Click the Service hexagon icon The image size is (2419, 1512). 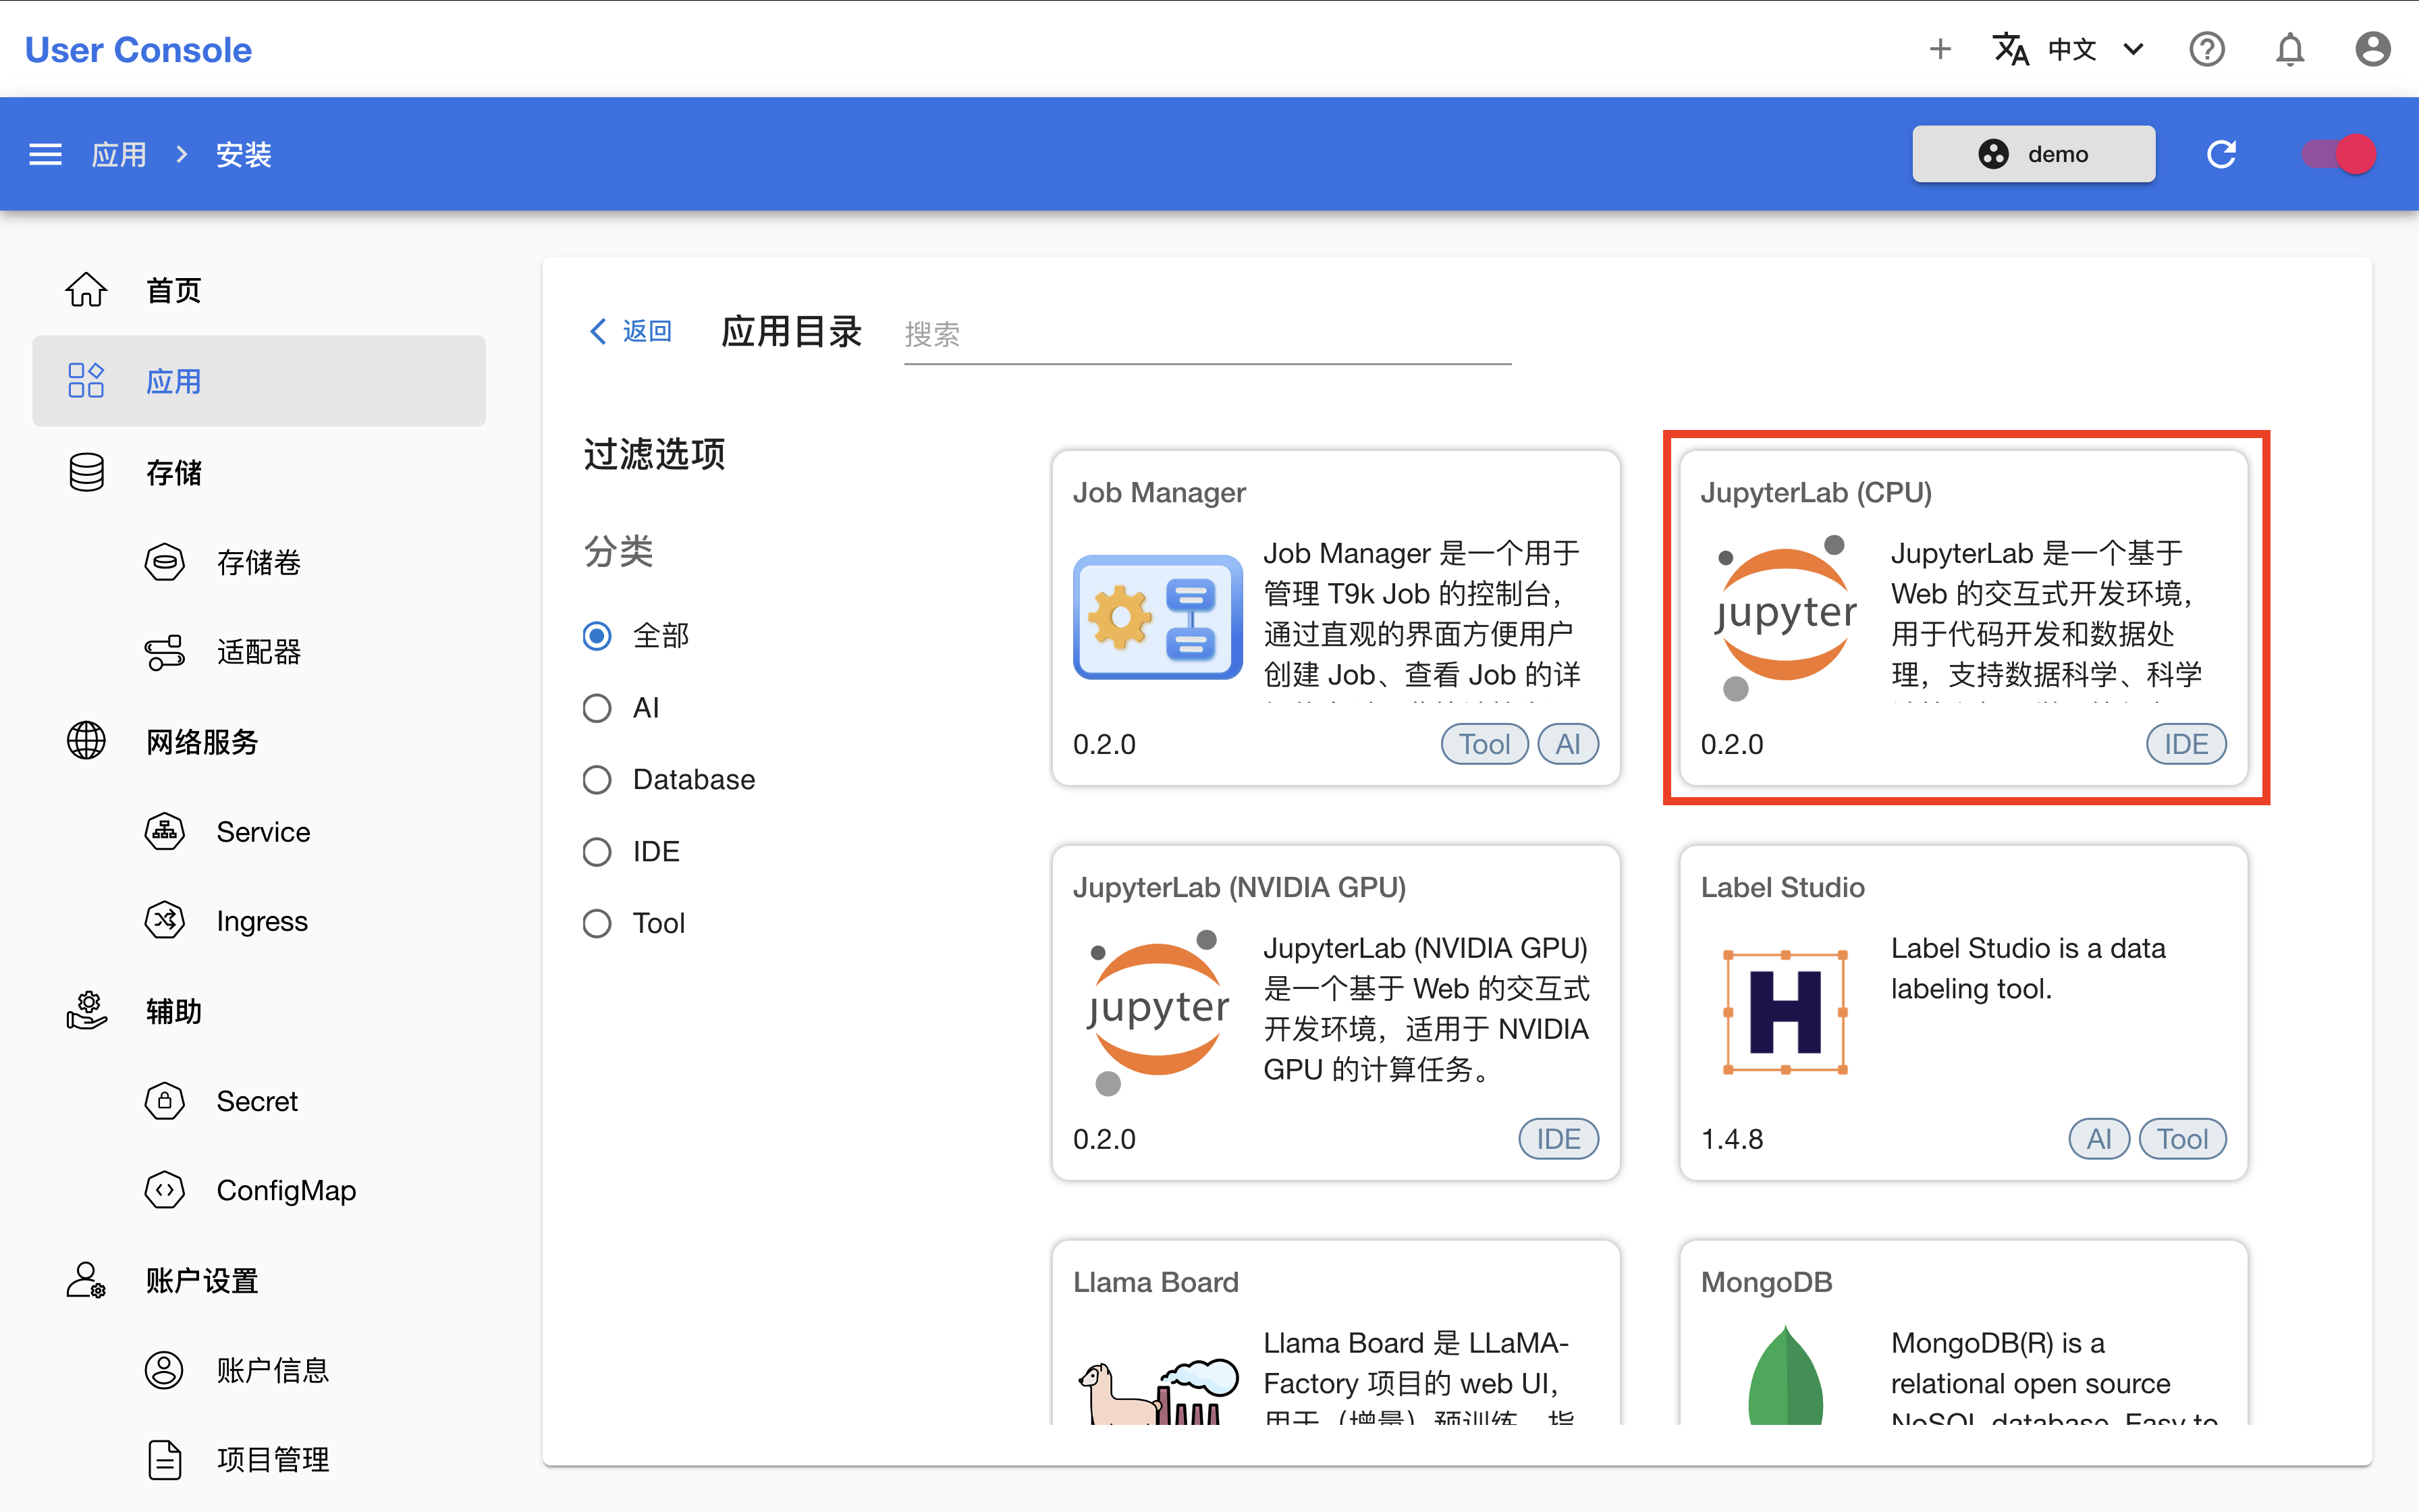(x=165, y=831)
